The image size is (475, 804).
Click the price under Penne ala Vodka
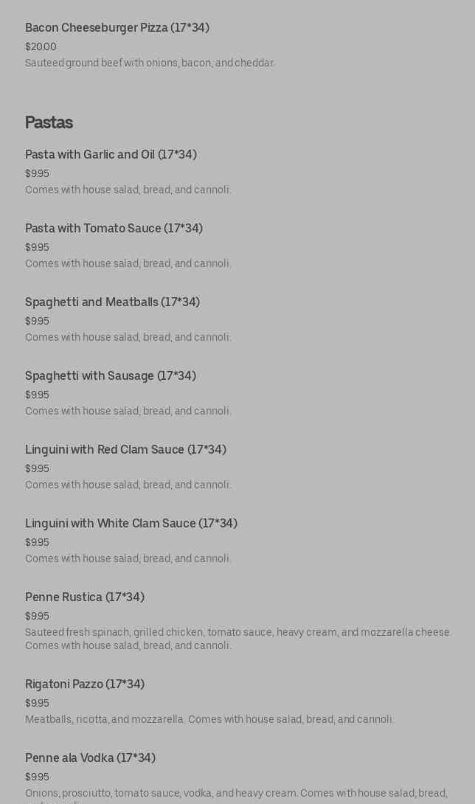(37, 777)
